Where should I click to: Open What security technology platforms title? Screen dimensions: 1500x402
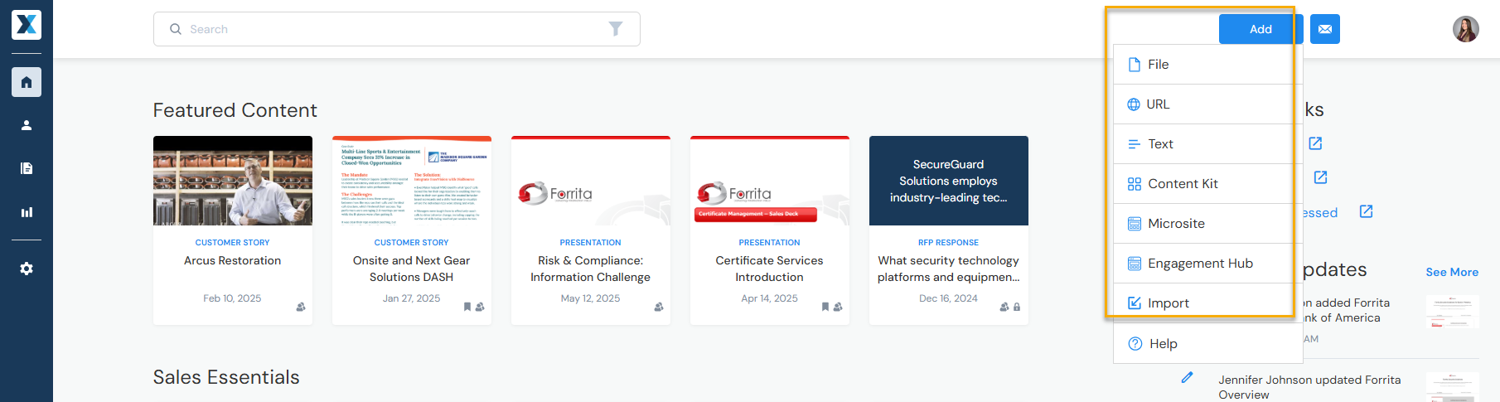(x=949, y=269)
